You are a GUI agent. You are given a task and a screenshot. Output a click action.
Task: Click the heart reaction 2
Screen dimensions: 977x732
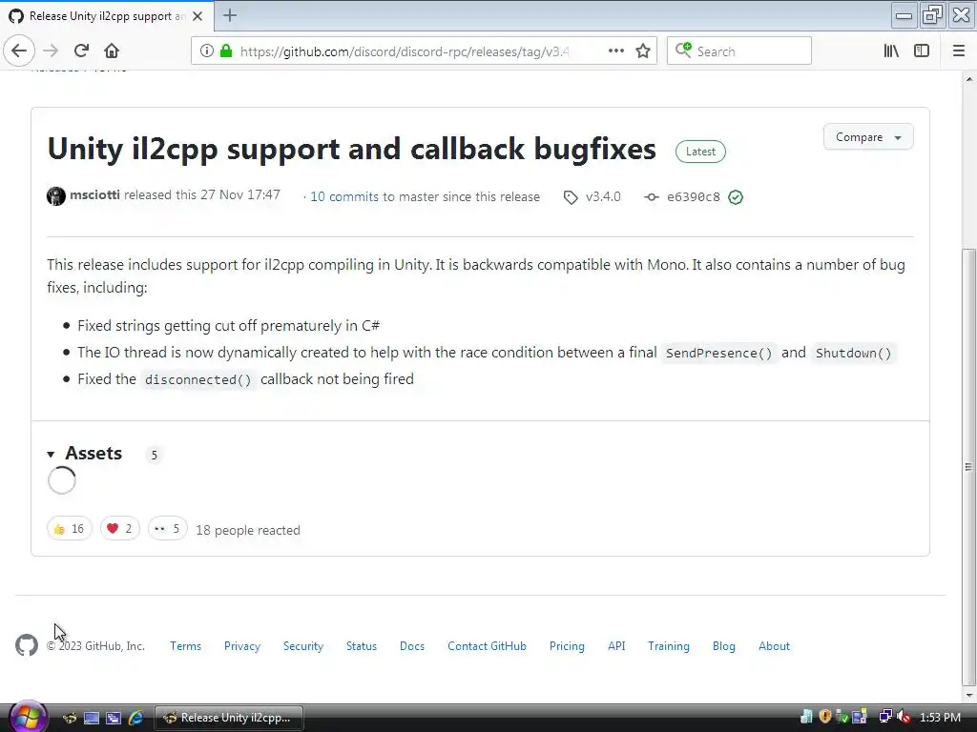click(119, 528)
